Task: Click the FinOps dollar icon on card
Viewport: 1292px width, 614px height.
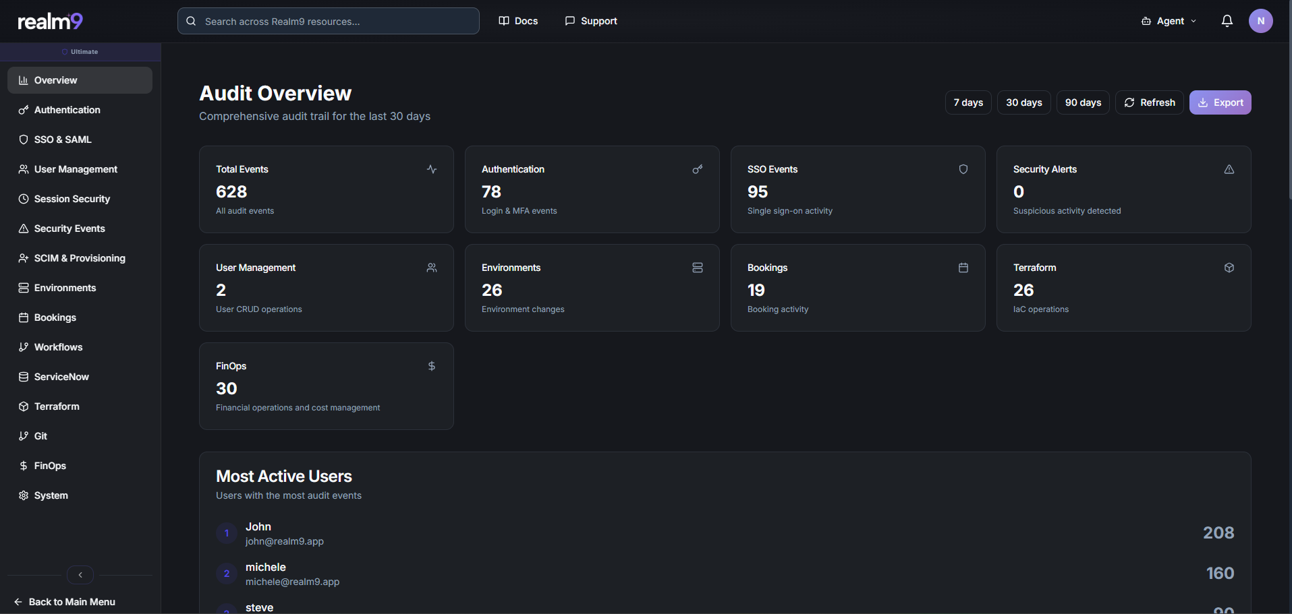Action: coord(431,366)
